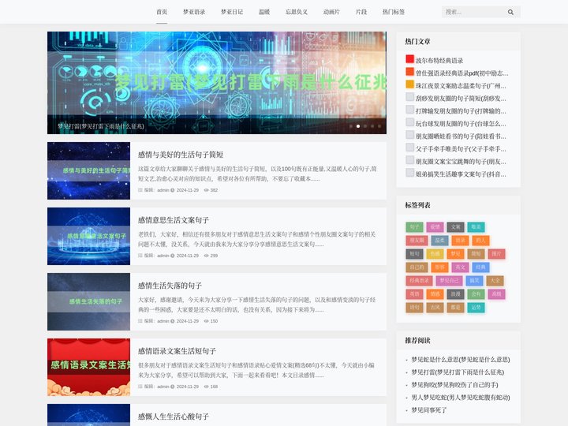Click the eye views icon next to 150
This screenshot has width=568, height=426.
[x=206, y=321]
